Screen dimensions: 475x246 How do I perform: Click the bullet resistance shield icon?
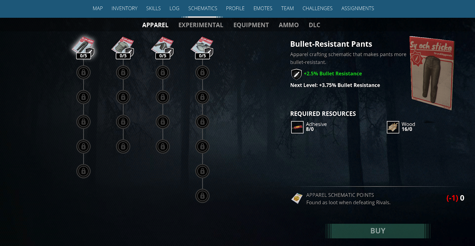click(296, 74)
